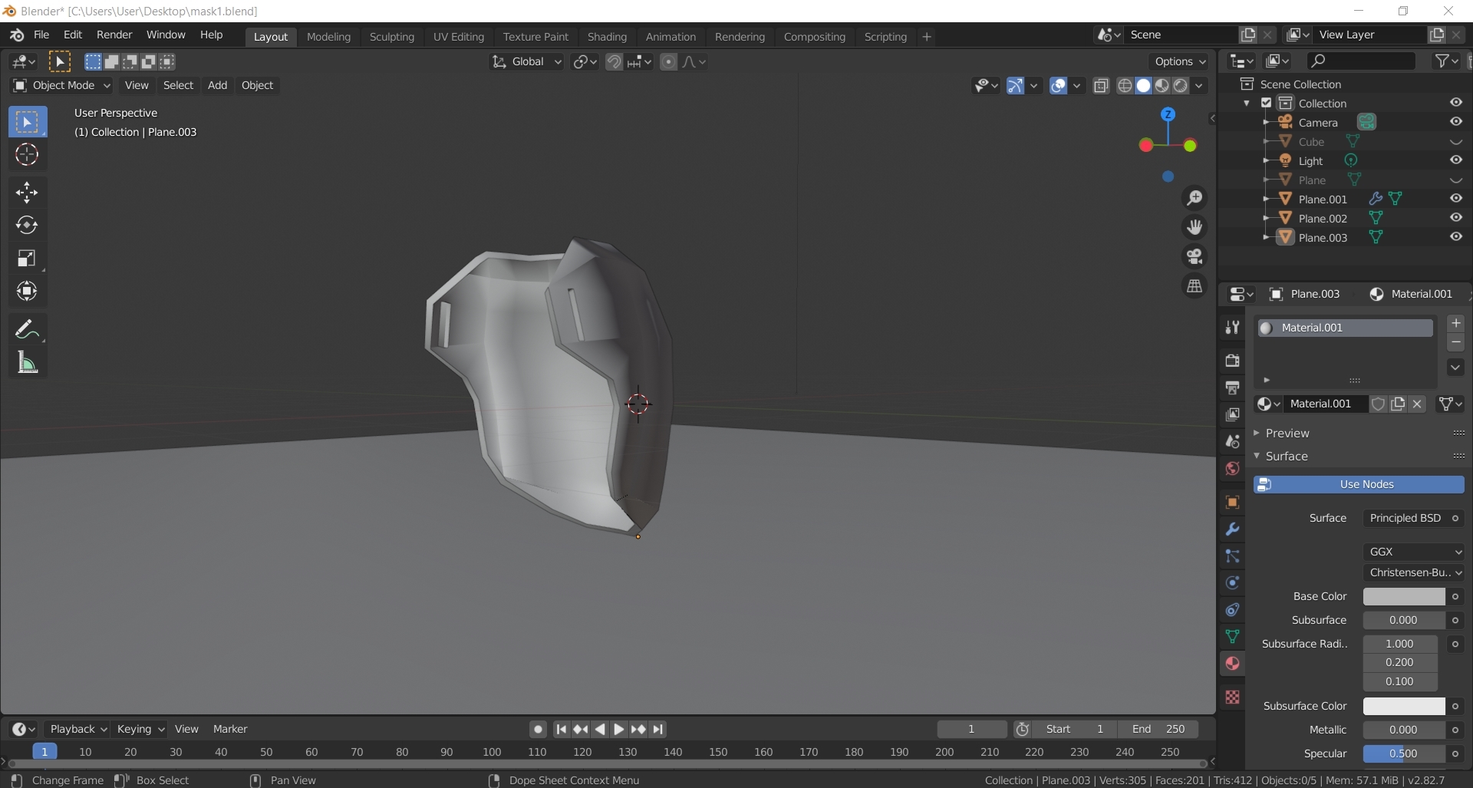Screen dimensions: 1473x788
Task: Open the Texture Properties tab
Action: [x=1231, y=697]
